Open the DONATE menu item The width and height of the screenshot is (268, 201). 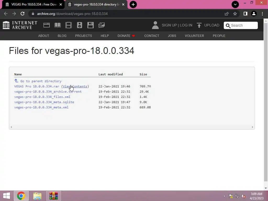[x=126, y=36]
